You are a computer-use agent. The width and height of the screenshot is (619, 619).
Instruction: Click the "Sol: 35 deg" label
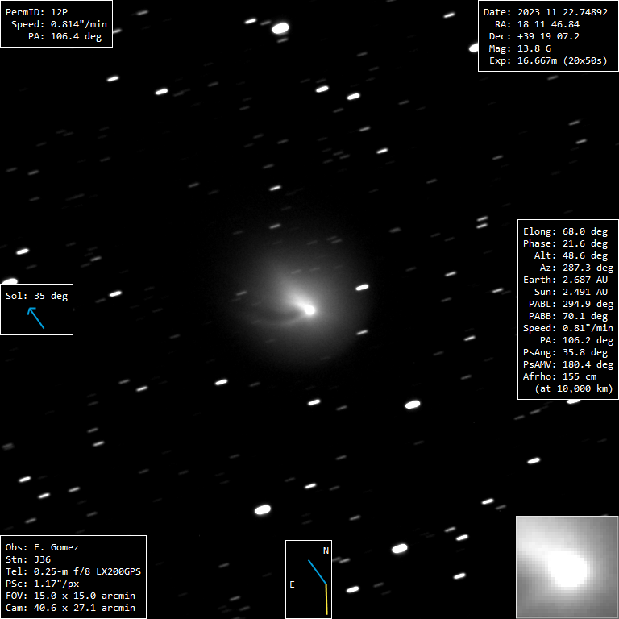point(37,296)
